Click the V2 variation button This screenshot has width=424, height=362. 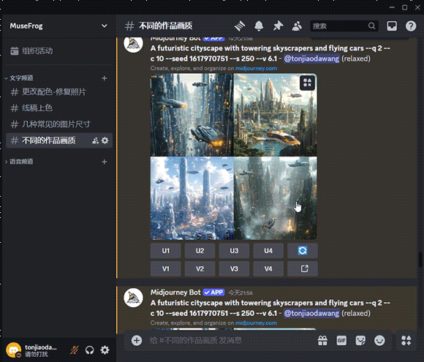pos(200,269)
